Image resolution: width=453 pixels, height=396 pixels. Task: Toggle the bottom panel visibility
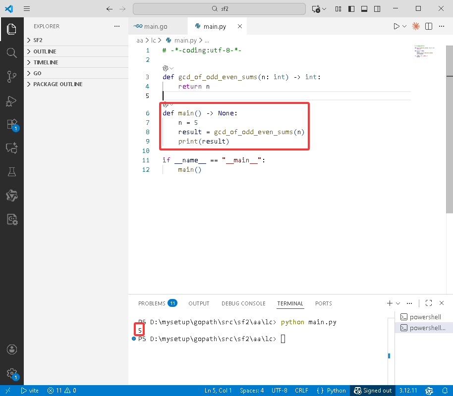[364, 9]
